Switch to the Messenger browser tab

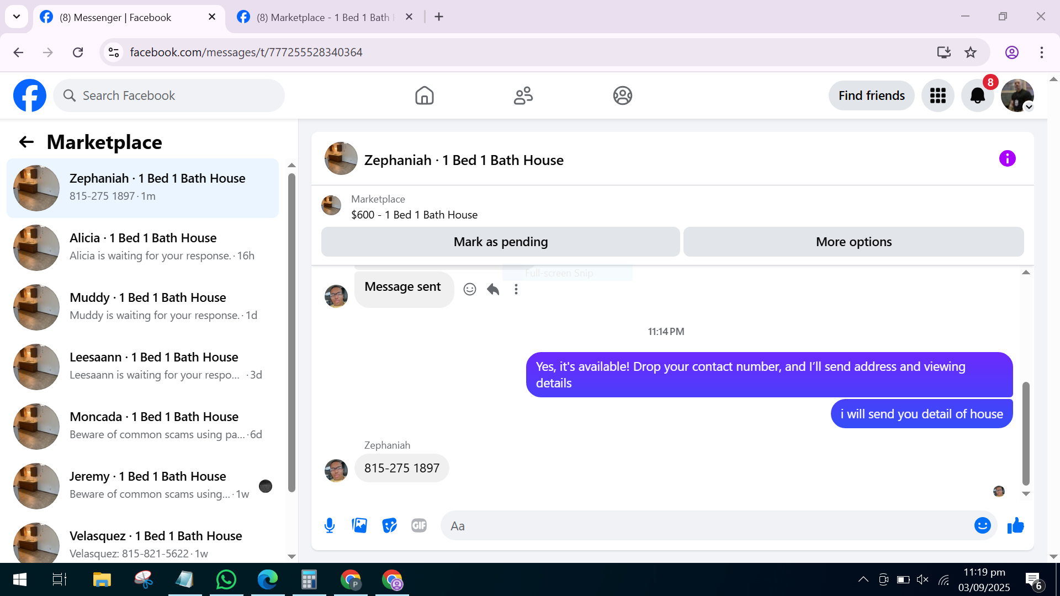[x=129, y=17]
